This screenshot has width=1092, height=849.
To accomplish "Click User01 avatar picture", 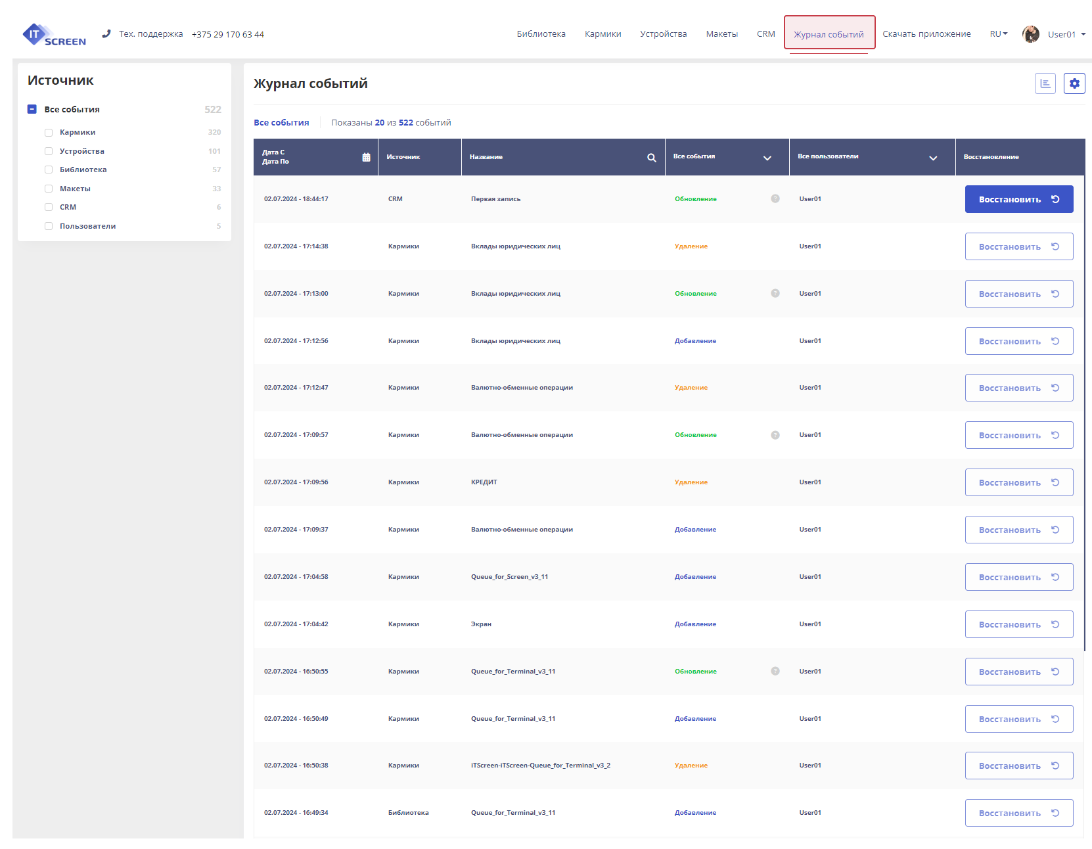I will (1031, 34).
